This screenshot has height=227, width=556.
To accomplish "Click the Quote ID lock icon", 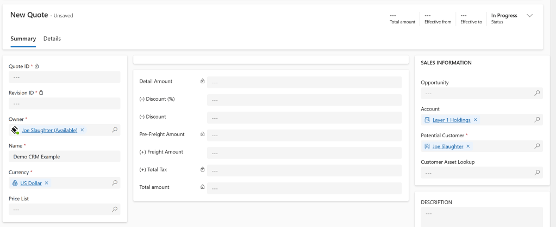I will click(36, 66).
